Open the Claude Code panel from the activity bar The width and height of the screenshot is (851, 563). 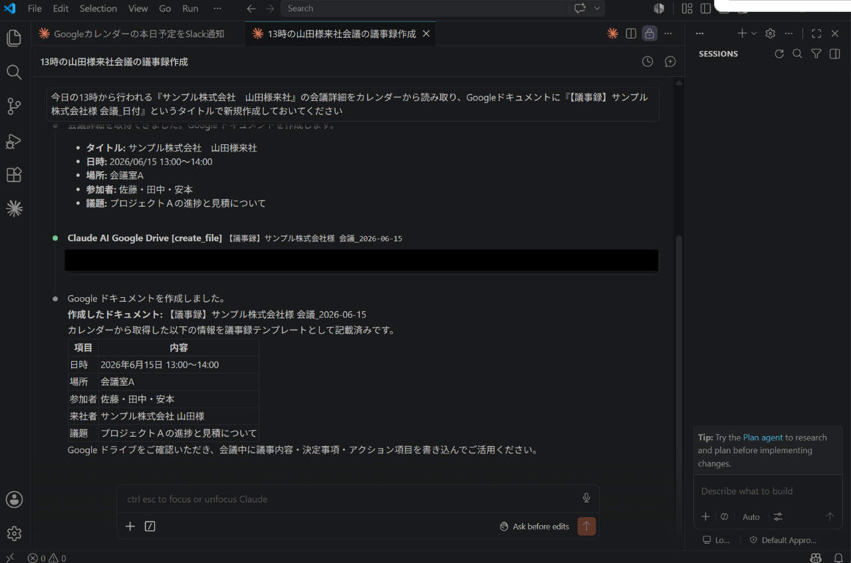pyautogui.click(x=14, y=209)
